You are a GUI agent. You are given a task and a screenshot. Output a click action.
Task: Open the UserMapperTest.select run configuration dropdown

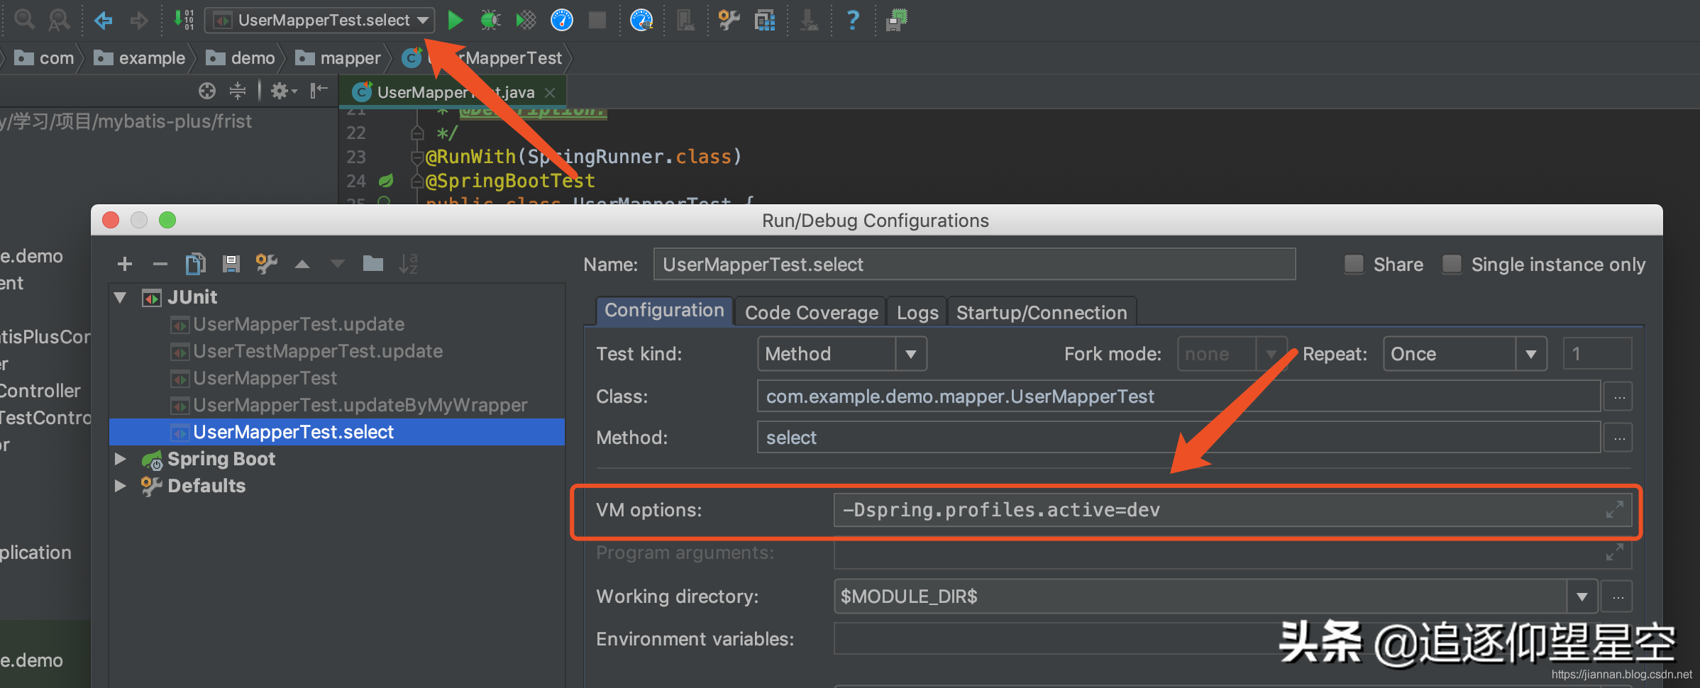pyautogui.click(x=319, y=20)
